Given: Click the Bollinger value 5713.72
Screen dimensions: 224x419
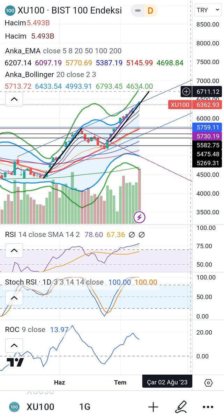Looking at the screenshot, I should pos(18,86).
